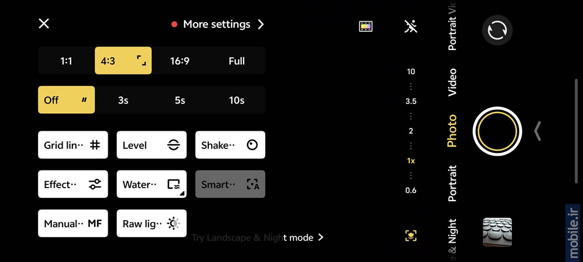
Task: Open Effects adjustment option
Action: coord(73,184)
